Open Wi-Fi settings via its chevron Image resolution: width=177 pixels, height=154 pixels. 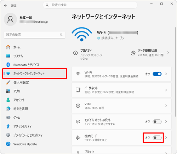click(x=166, y=74)
